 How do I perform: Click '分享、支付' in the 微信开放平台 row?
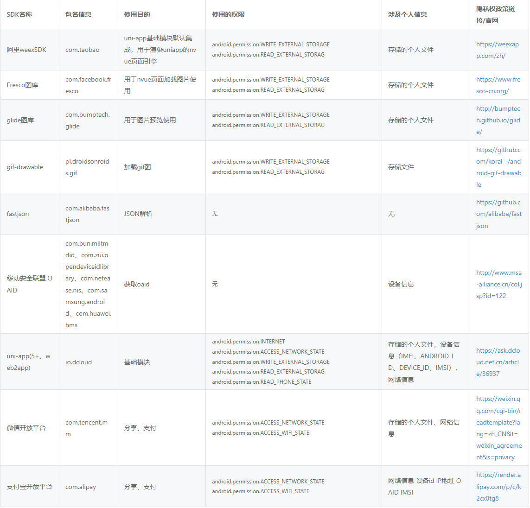point(140,428)
